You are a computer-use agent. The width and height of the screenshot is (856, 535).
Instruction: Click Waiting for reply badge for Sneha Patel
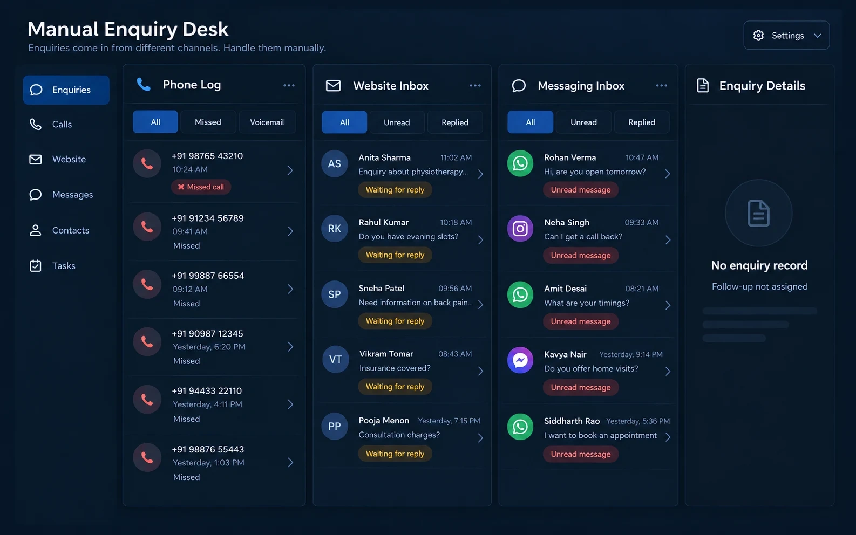point(395,321)
